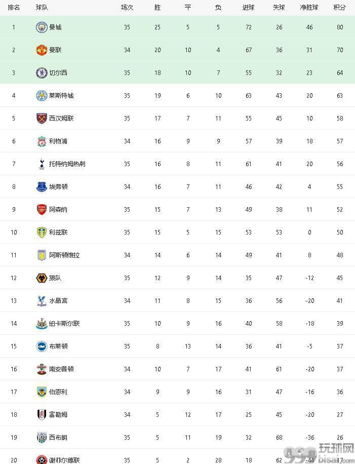Select the 布莱顿 row at rank 15
Image resolution: width=355 pixels, height=464 pixels.
pyautogui.click(x=177, y=346)
